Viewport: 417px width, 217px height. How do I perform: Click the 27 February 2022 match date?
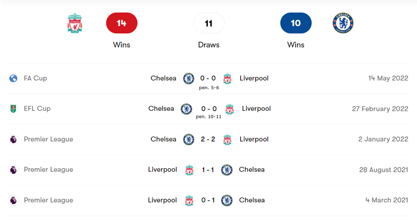[380, 109]
